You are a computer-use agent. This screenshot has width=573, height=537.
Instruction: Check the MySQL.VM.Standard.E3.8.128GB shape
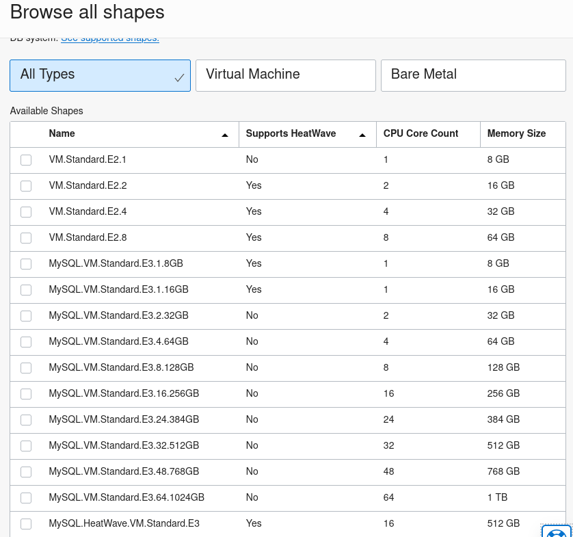pos(25,367)
